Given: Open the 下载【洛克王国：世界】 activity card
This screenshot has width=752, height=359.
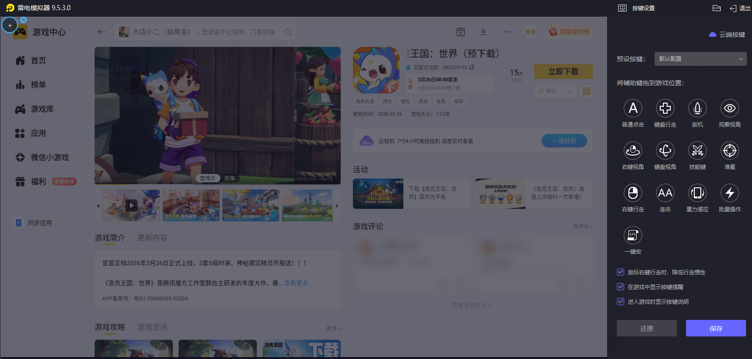Looking at the screenshot, I should (x=411, y=194).
